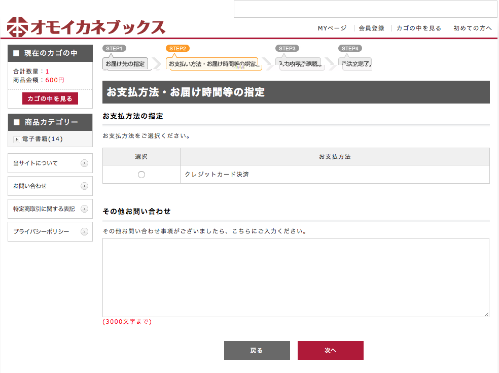Open MYページ in top navigation

(332, 28)
